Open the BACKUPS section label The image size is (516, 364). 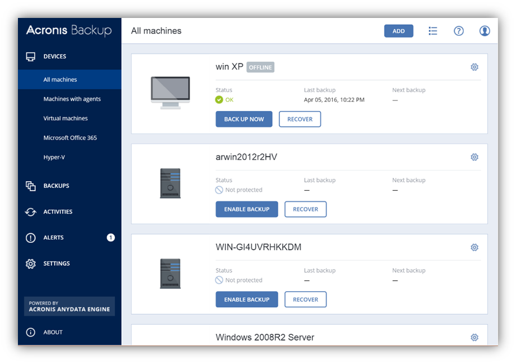pyautogui.click(x=56, y=186)
